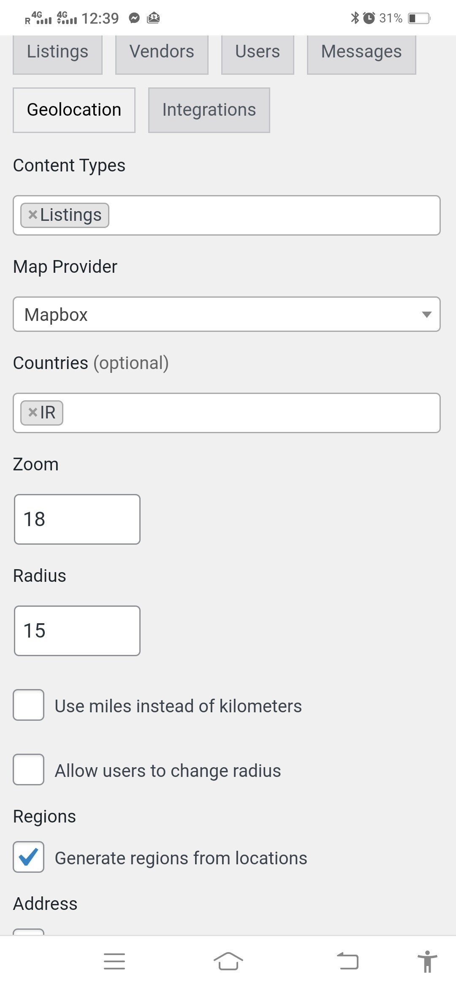Enable Use miles instead of kilometers
Image resolution: width=456 pixels, height=988 pixels.
(x=29, y=705)
